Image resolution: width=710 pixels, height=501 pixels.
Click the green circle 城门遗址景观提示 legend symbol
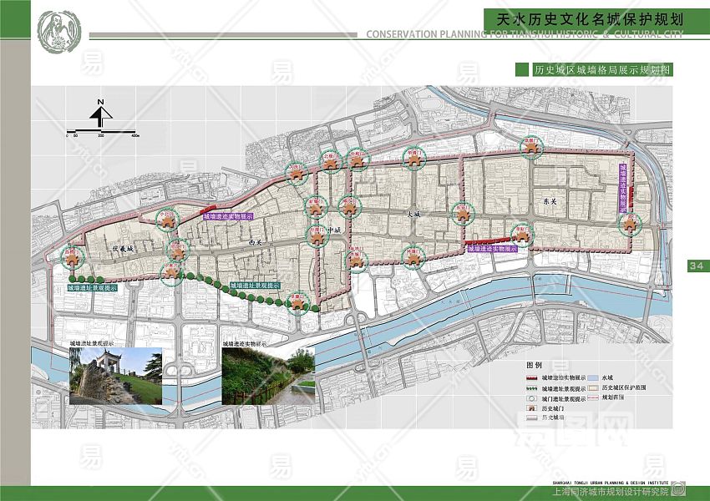point(532,399)
